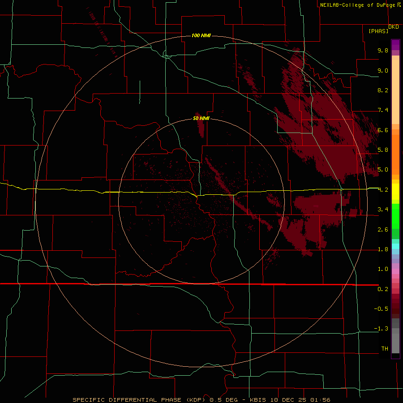Image resolution: width=403 pixels, height=403 pixels.
Task: Click the 5.8 legend value
Action: click(x=383, y=150)
